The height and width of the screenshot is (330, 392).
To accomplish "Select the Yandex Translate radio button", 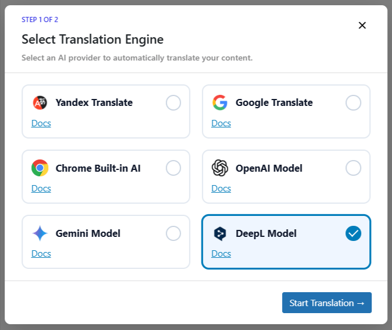I will coord(173,103).
